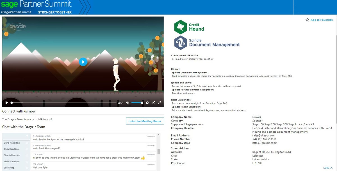Viewport: 337px width, 171px height.
Task: Collapse details with the Less link
Action: (328, 168)
